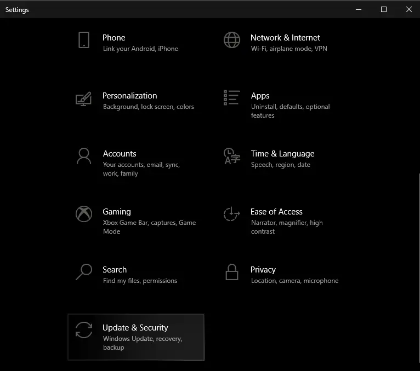Click the Accounts person icon
The height and width of the screenshot is (371, 420).
tap(84, 156)
